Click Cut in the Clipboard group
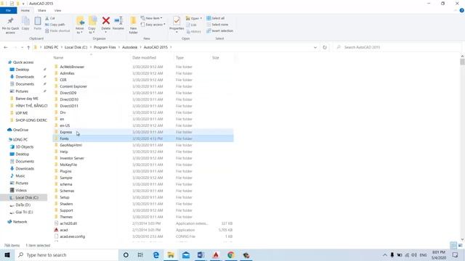465x261 pixels. click(x=50, y=18)
